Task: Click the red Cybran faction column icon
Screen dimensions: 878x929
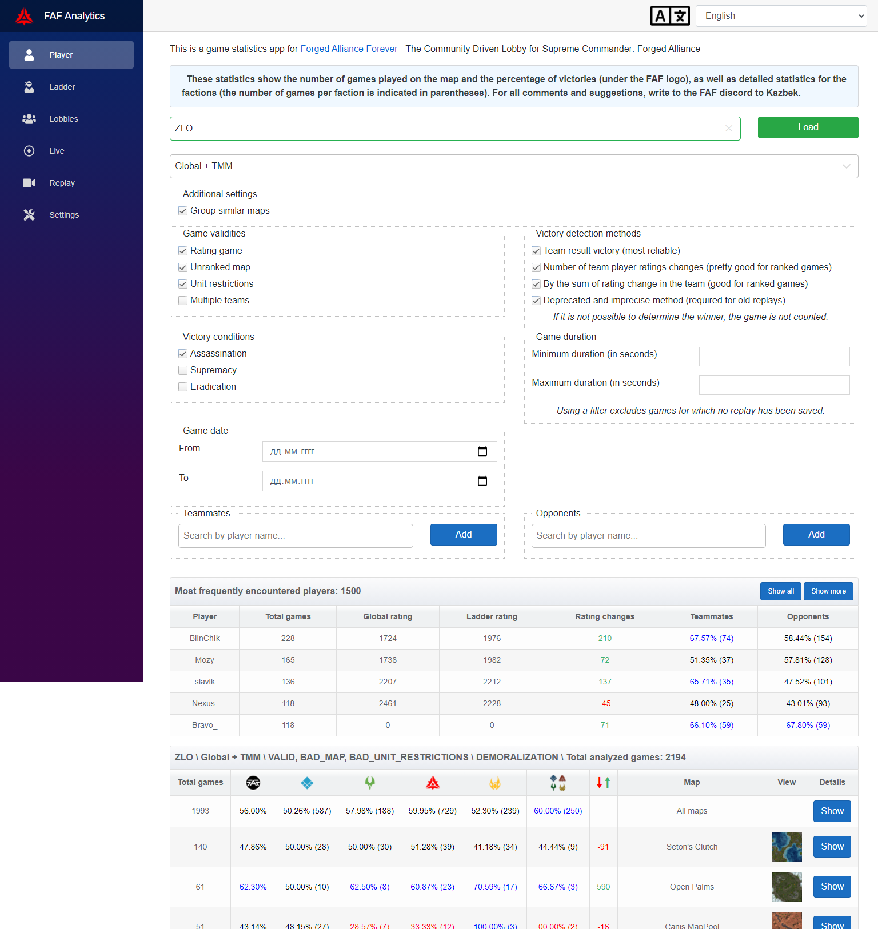Action: click(433, 783)
